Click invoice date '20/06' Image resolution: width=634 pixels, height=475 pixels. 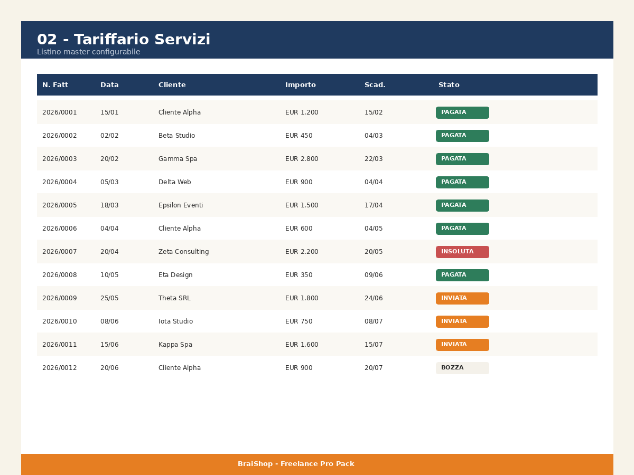click(x=109, y=368)
